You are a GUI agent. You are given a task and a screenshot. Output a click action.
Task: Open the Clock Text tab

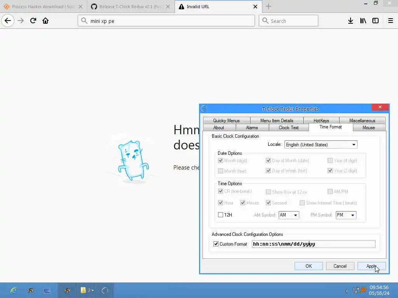(x=289, y=128)
